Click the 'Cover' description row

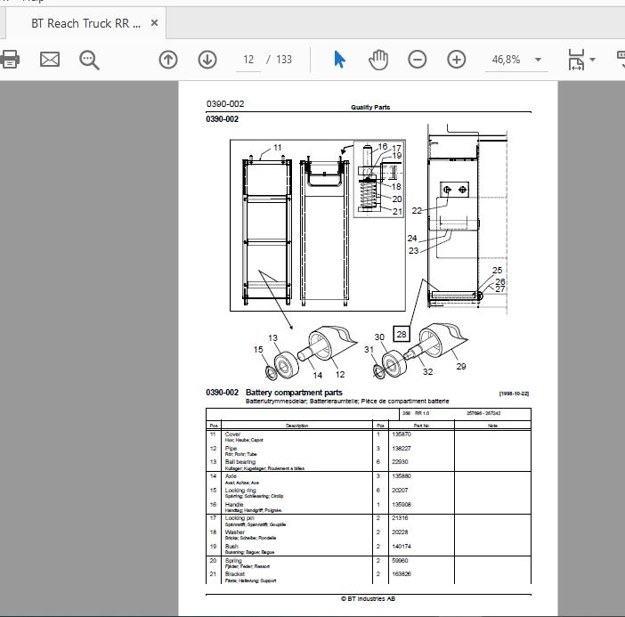(x=232, y=434)
